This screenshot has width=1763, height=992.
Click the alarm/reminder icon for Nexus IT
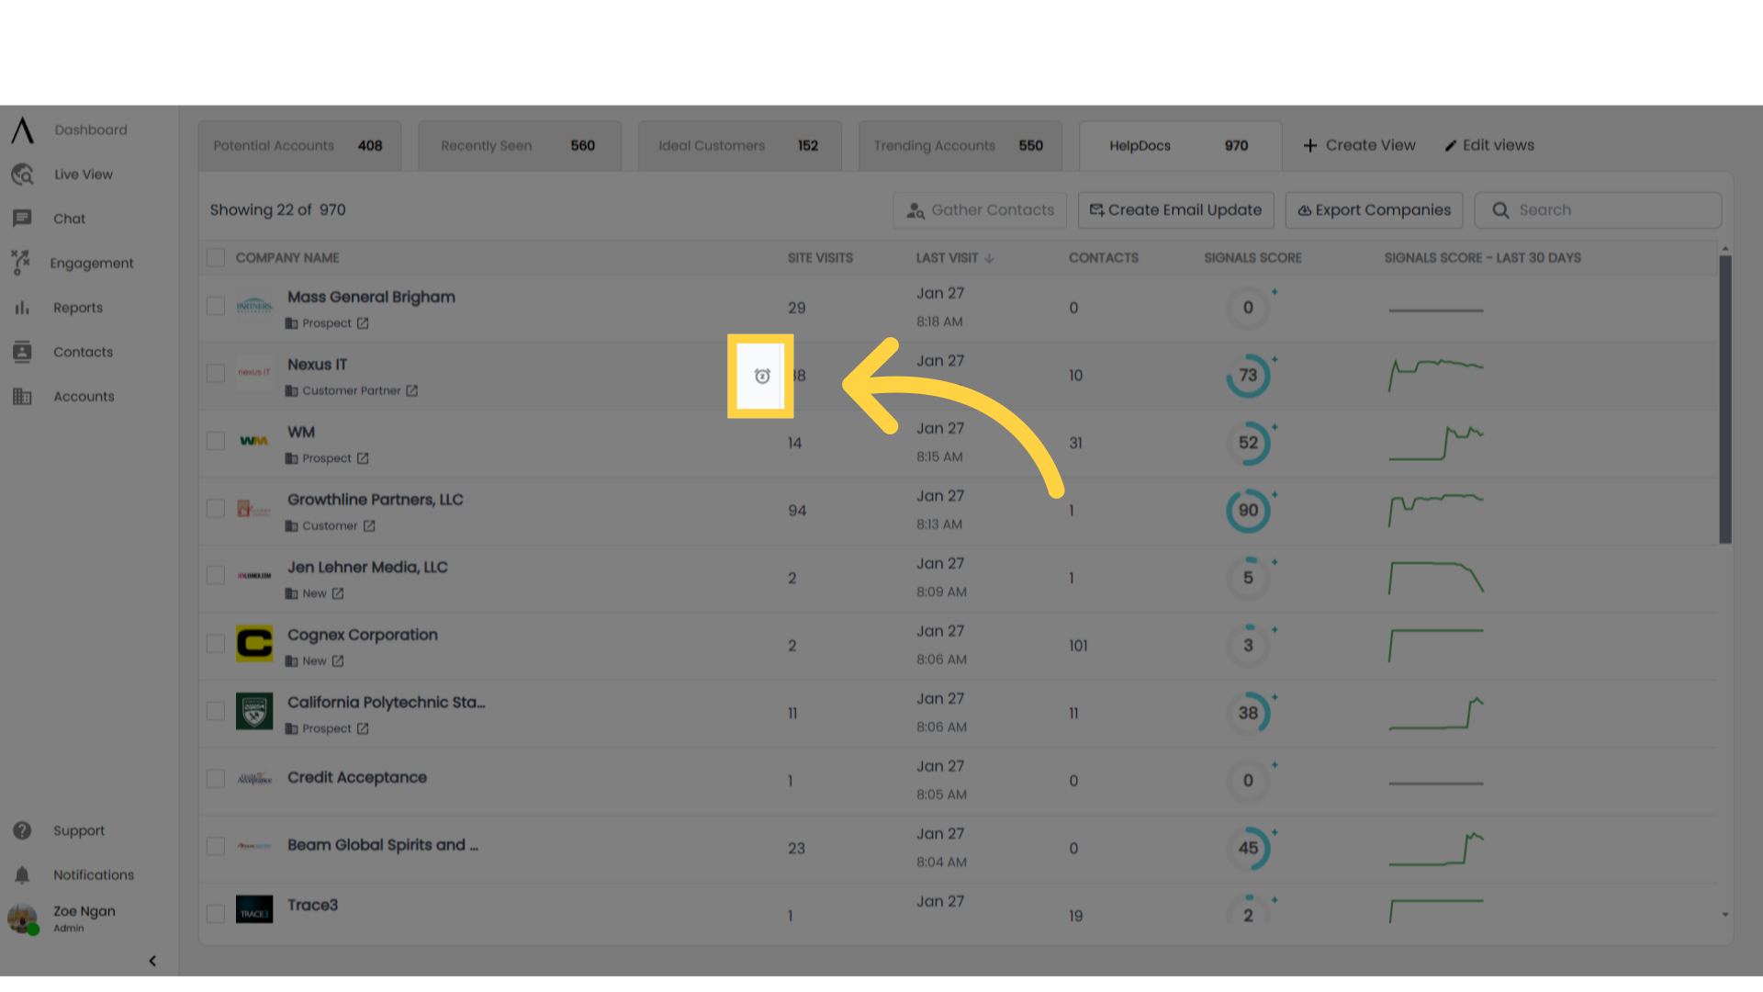[x=759, y=376]
